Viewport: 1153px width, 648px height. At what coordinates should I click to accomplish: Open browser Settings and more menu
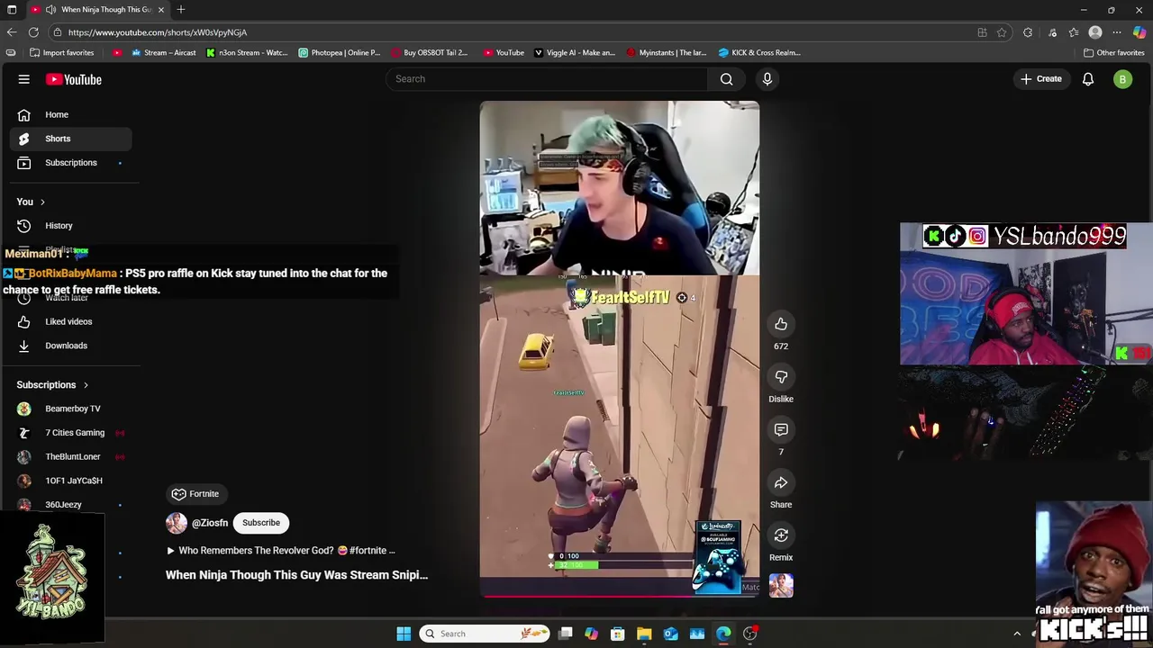pos(1117,32)
